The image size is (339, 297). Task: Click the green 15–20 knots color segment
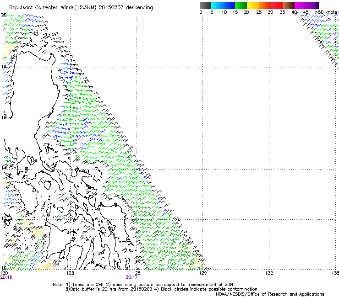pyautogui.click(x=241, y=5)
